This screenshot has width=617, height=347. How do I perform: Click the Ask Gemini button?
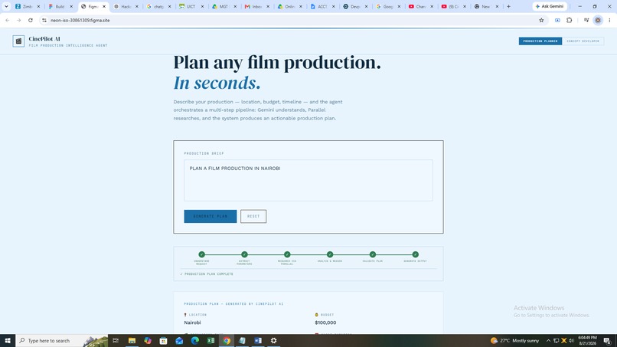click(x=550, y=6)
